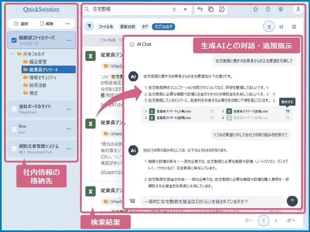The image size is (310, 232).
Task: Open Box source more options menu
Action: [69, 129]
